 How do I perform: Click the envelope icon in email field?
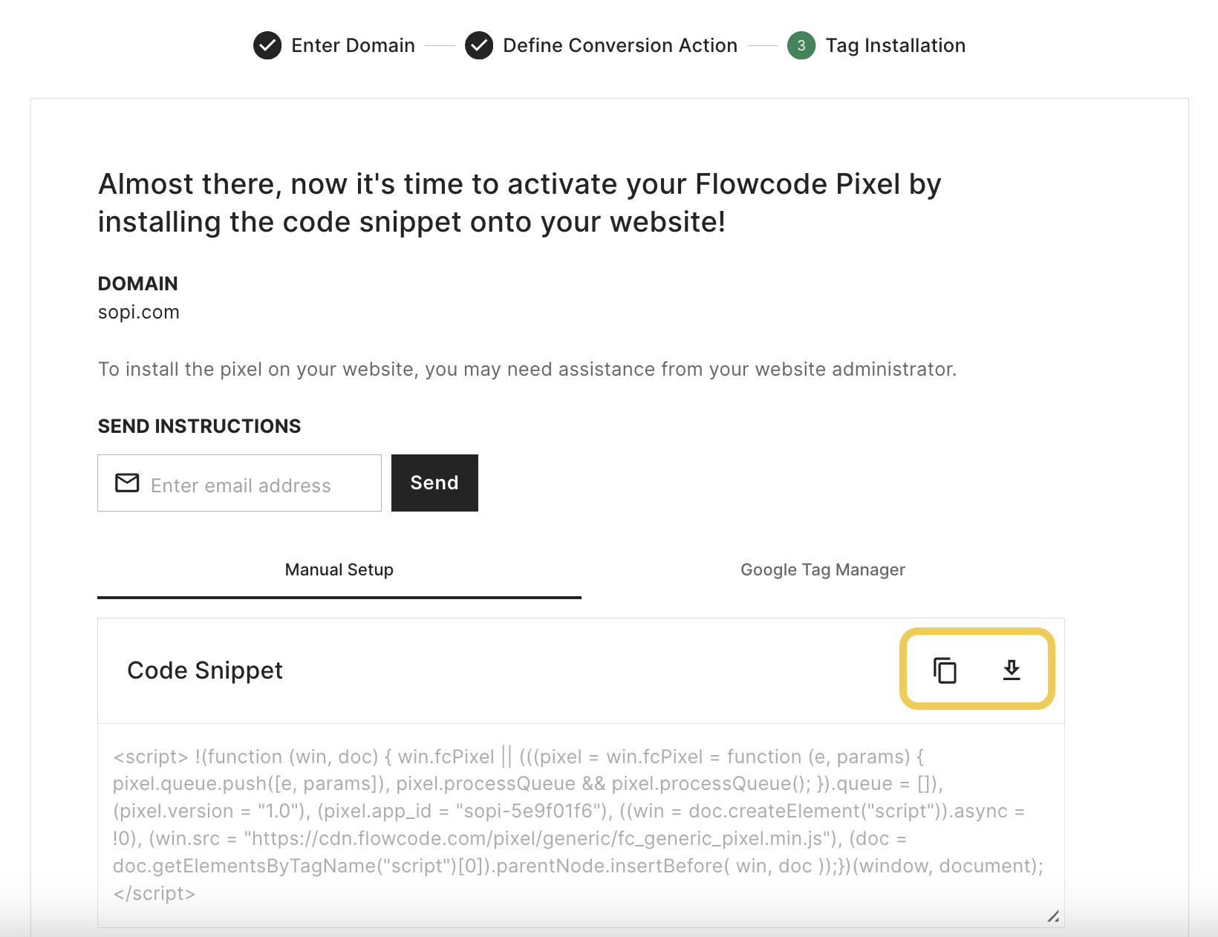point(127,483)
